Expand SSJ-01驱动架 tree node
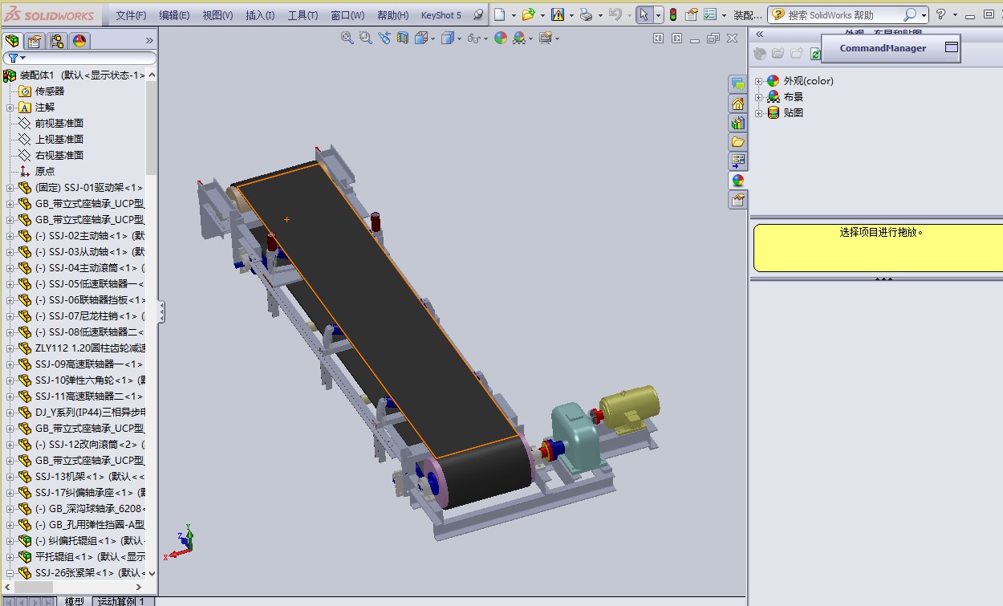Image resolution: width=1003 pixels, height=606 pixels. point(10,187)
